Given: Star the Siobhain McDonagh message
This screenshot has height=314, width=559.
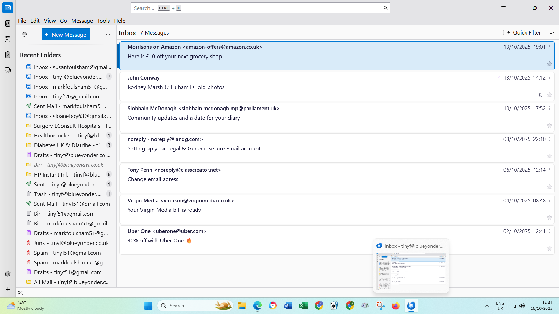Looking at the screenshot, I should (550, 125).
